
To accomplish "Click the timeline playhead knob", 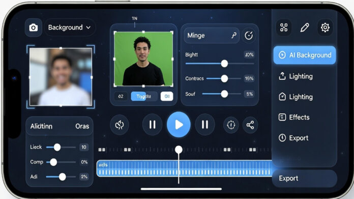I will [x=179, y=150].
